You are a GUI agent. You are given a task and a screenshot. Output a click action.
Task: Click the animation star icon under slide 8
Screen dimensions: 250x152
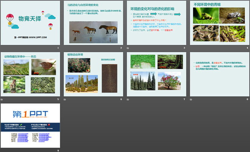coord(191,100)
